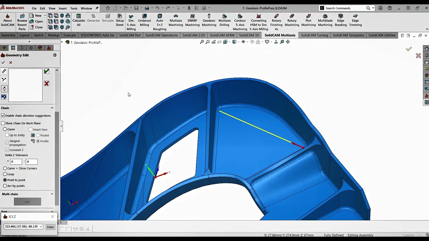
Task: Open New dropdown arrow
Action: pyautogui.click(x=45, y=15)
